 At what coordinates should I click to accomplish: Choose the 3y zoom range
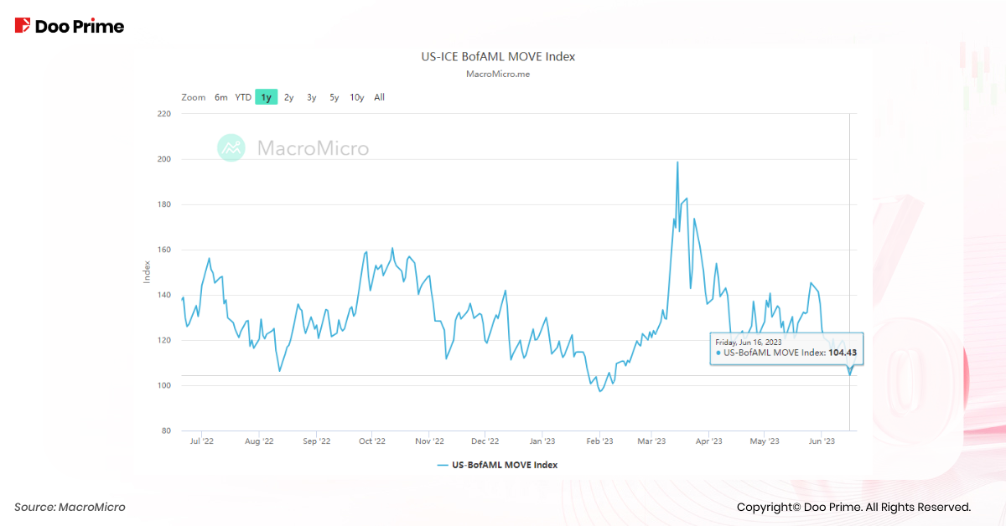311,97
